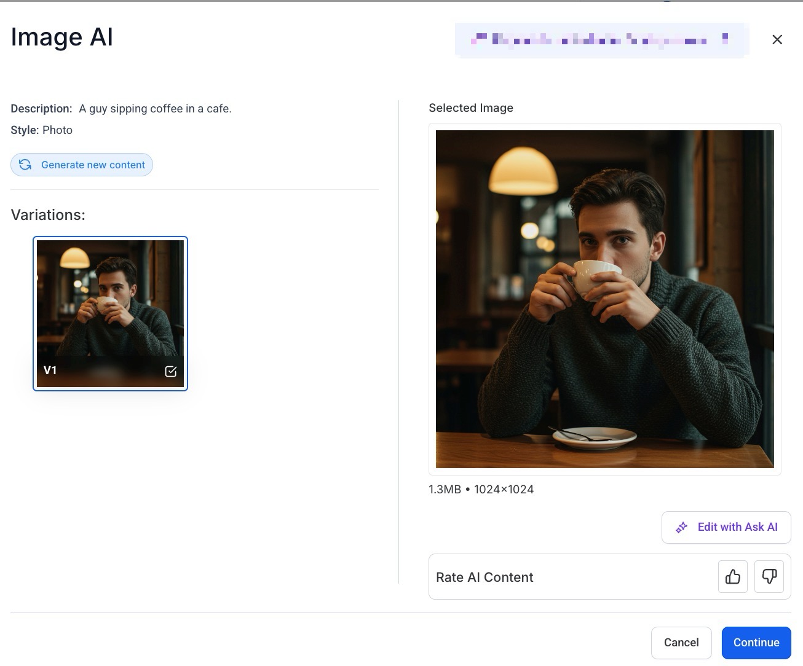Click the Style: Photo text
The height and width of the screenshot is (666, 803).
pyautogui.click(x=42, y=130)
